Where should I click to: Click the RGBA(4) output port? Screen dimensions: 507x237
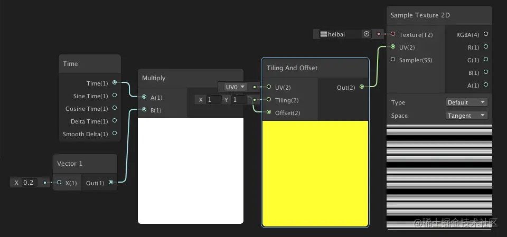tap(486, 34)
